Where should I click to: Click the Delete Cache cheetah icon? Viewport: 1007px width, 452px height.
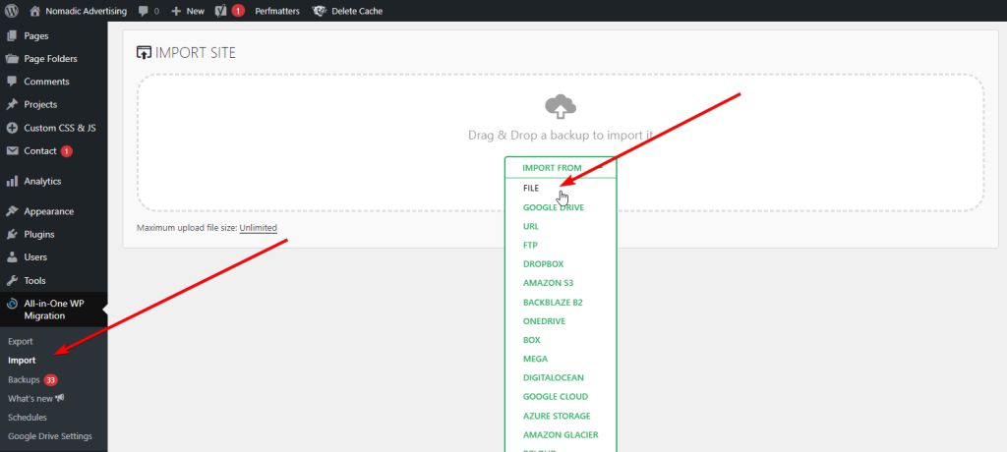pyautogui.click(x=320, y=11)
